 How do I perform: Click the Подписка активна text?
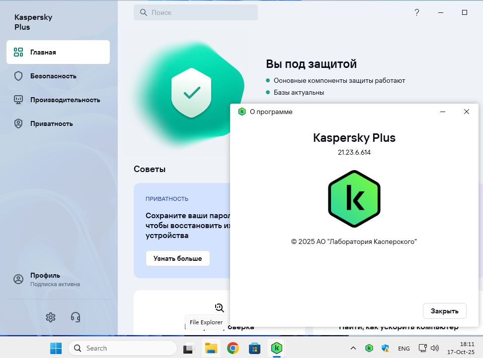point(55,284)
